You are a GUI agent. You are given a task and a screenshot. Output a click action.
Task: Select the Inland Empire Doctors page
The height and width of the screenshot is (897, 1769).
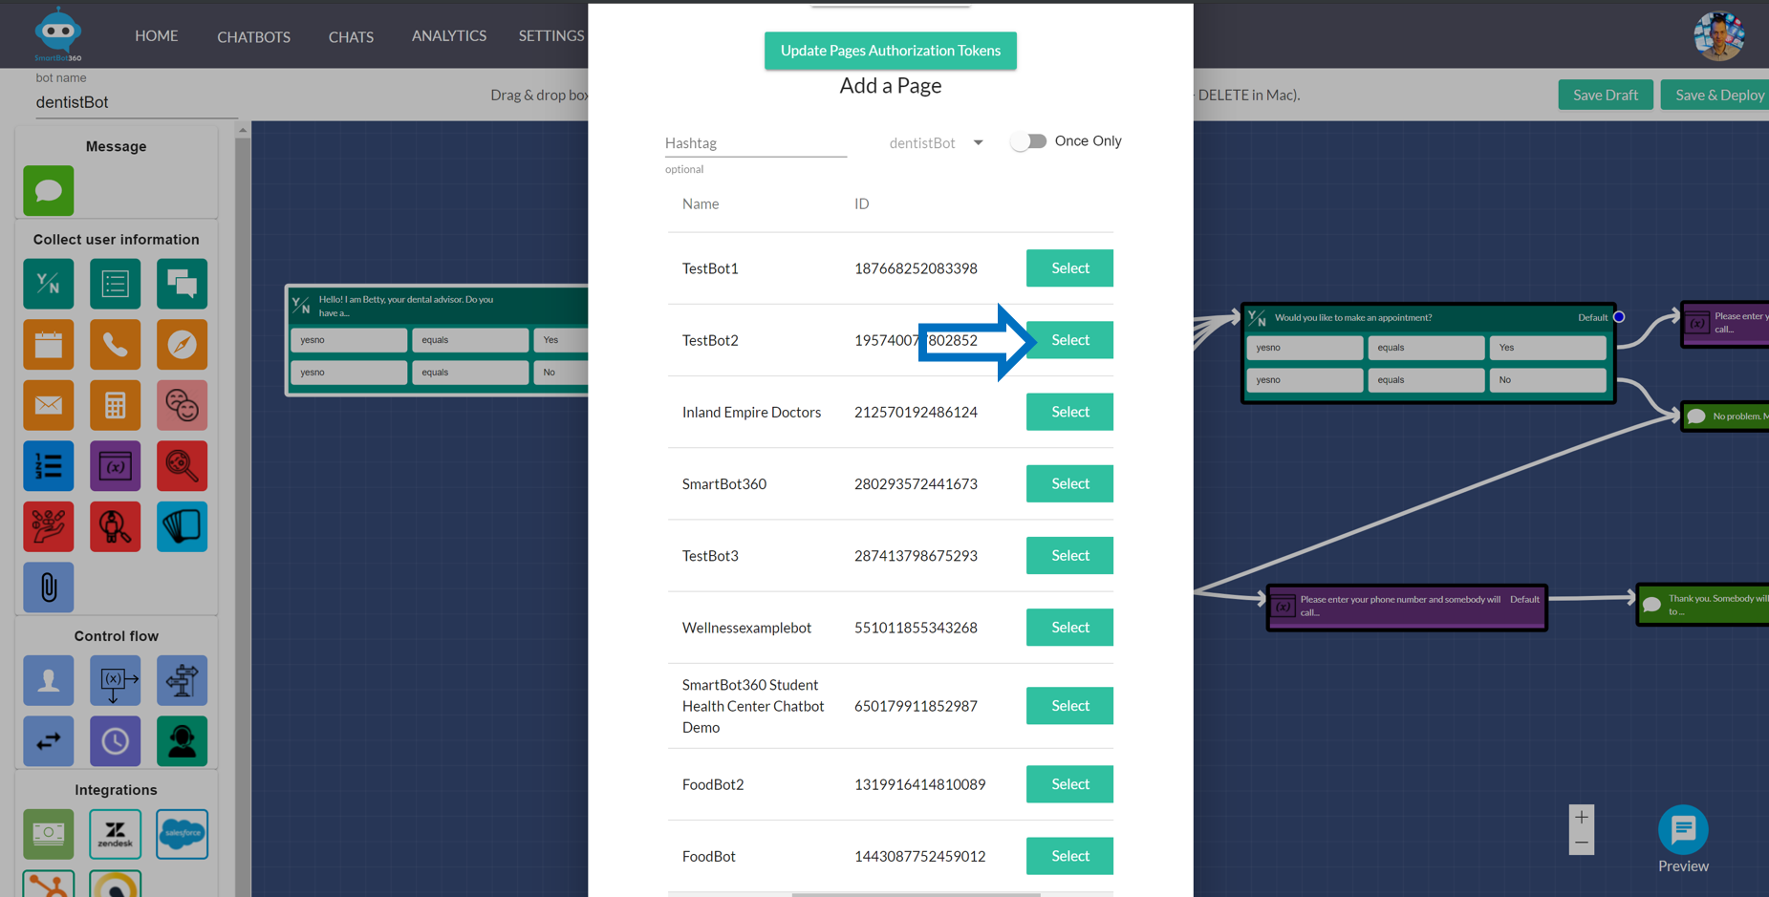(1069, 412)
